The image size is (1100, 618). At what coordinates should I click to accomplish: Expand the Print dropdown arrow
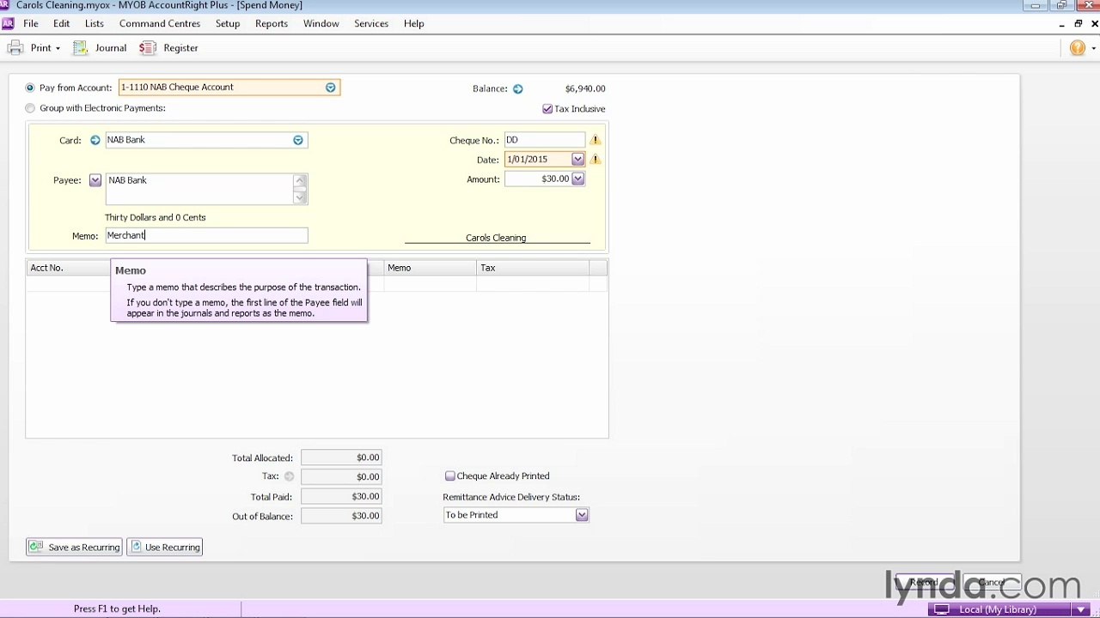click(58, 49)
